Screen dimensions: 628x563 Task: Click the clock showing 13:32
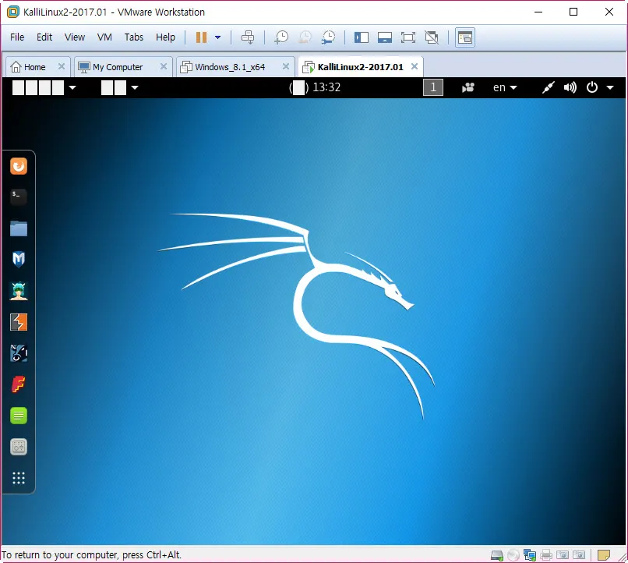[326, 87]
